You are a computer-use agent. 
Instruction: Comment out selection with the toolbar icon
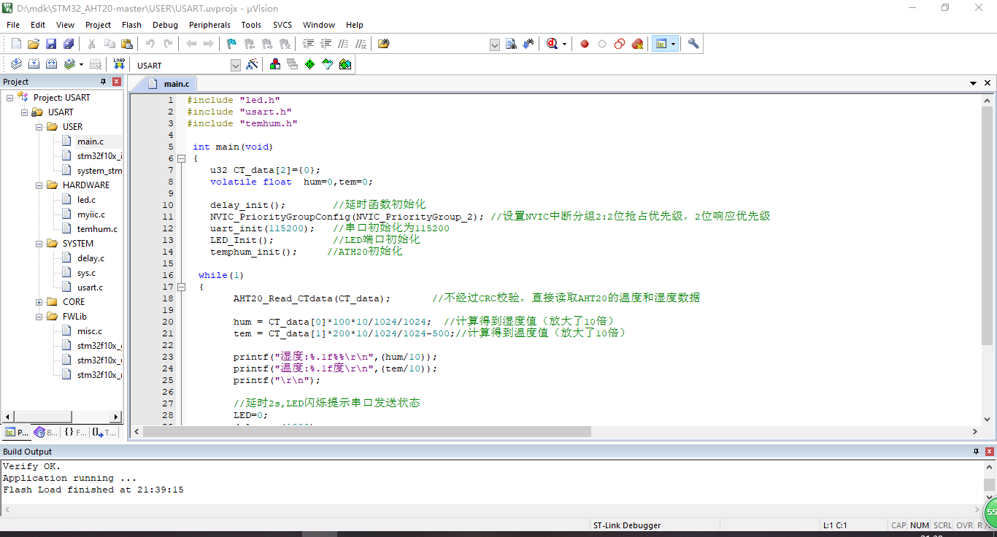click(x=343, y=44)
